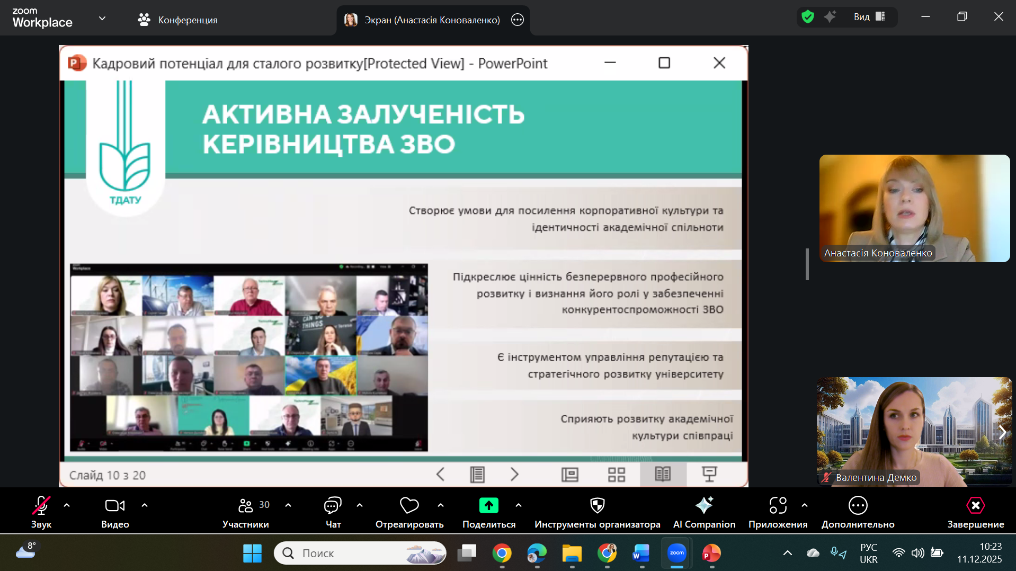Open Zoom Workplace dropdown chevron

click(102, 19)
